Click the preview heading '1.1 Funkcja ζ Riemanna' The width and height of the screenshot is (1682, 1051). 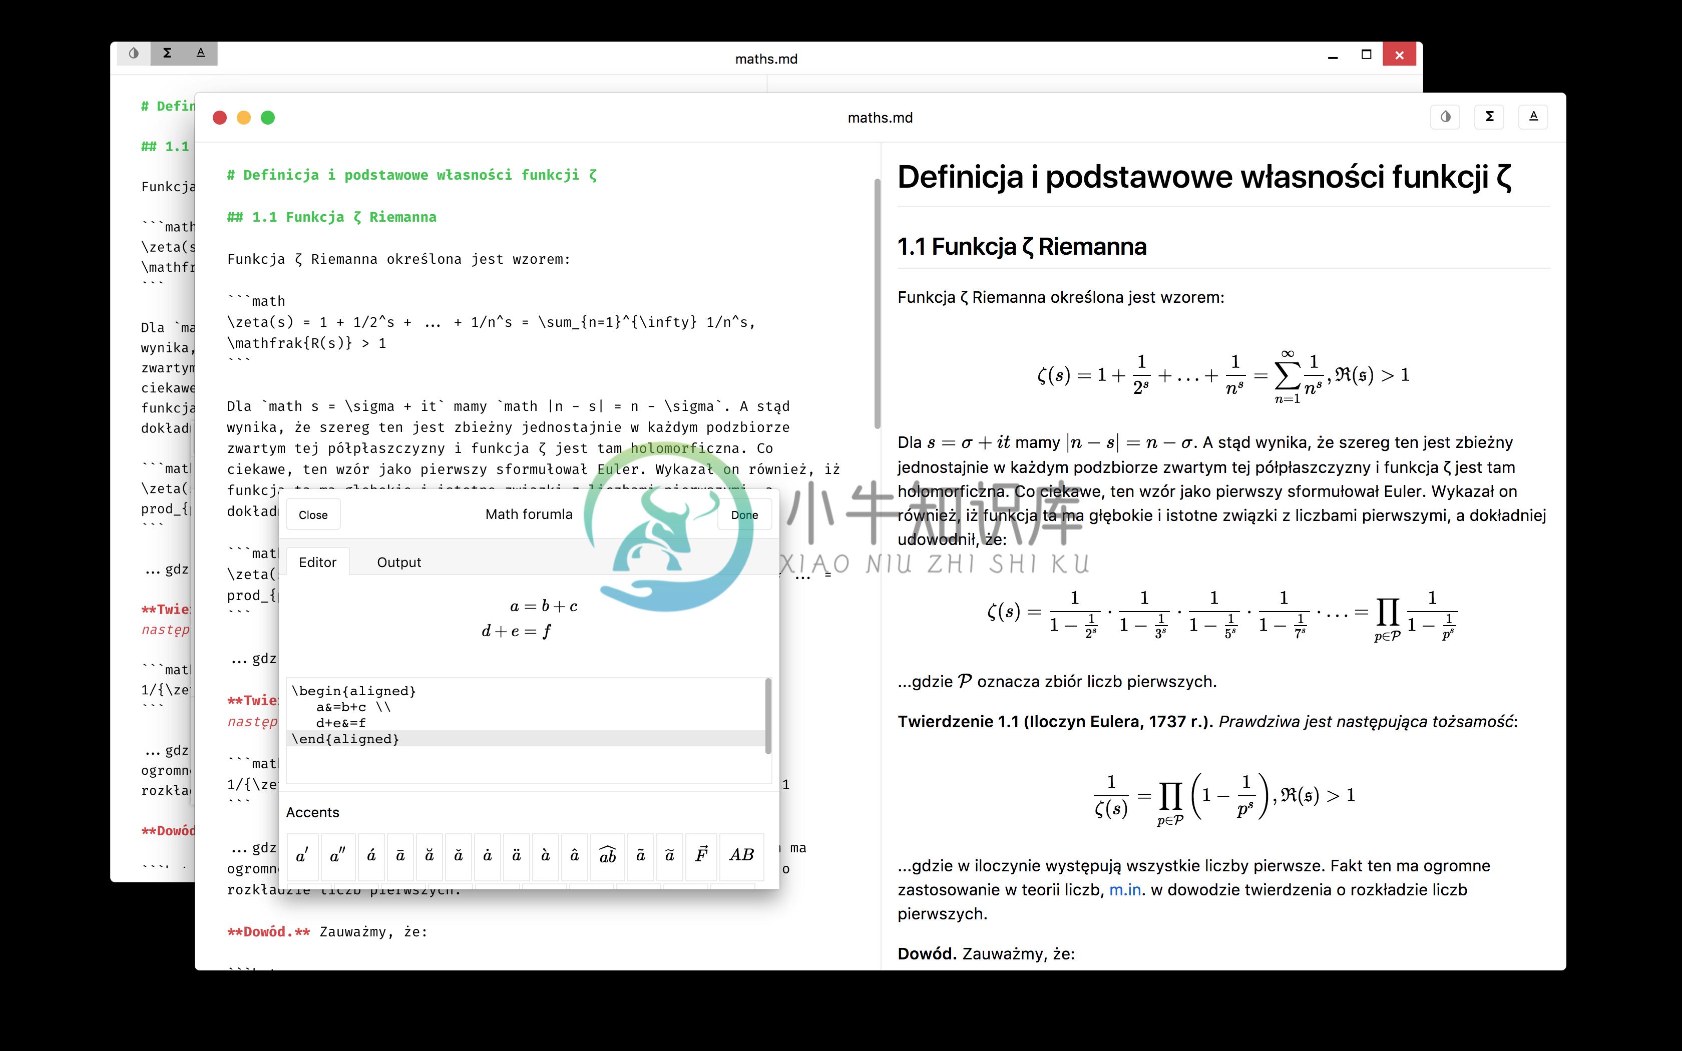(x=1022, y=247)
